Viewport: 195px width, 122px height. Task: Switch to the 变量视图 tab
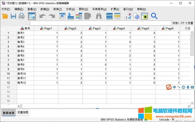click(x=23, y=113)
